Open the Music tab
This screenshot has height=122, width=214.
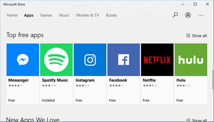(64, 15)
